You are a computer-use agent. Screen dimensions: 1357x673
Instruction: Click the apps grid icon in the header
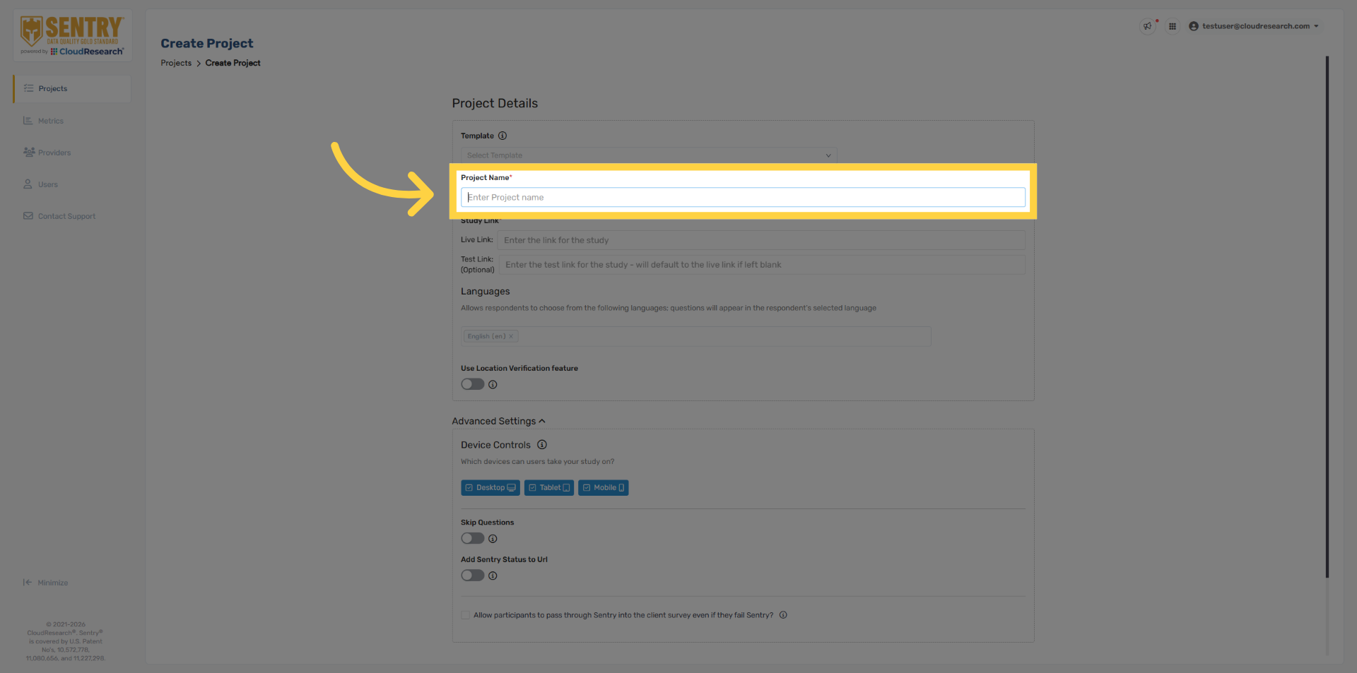point(1173,26)
